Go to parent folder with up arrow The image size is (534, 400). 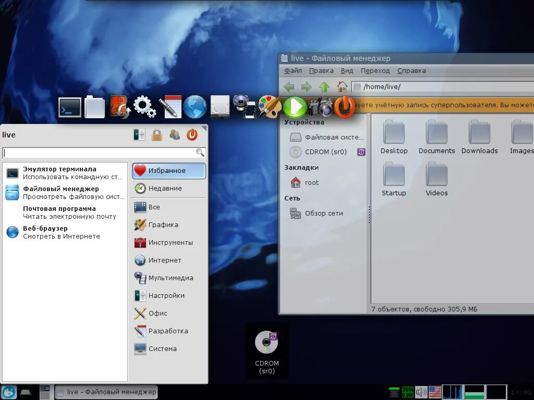point(324,87)
